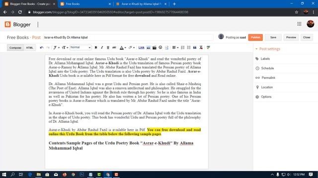318x178 pixels.
Task: Remove formatting from selected text
Action: (x=201, y=47)
